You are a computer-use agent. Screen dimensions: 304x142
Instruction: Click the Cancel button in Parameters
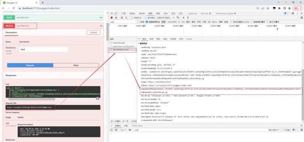pos(94,32)
